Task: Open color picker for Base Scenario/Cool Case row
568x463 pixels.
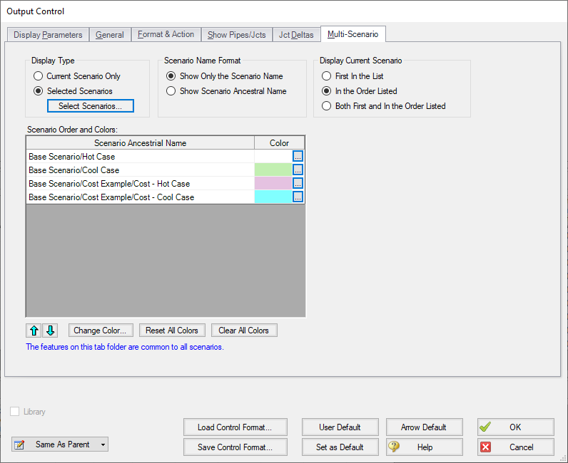Action: coord(298,170)
